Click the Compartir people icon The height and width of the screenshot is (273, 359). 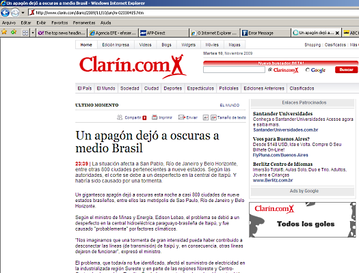(x=120, y=117)
